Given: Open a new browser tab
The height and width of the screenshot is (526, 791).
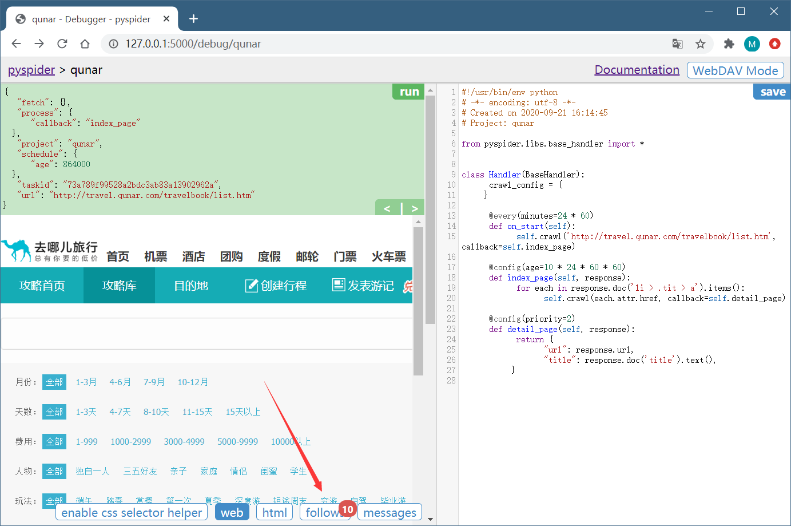Looking at the screenshot, I should tap(193, 19).
